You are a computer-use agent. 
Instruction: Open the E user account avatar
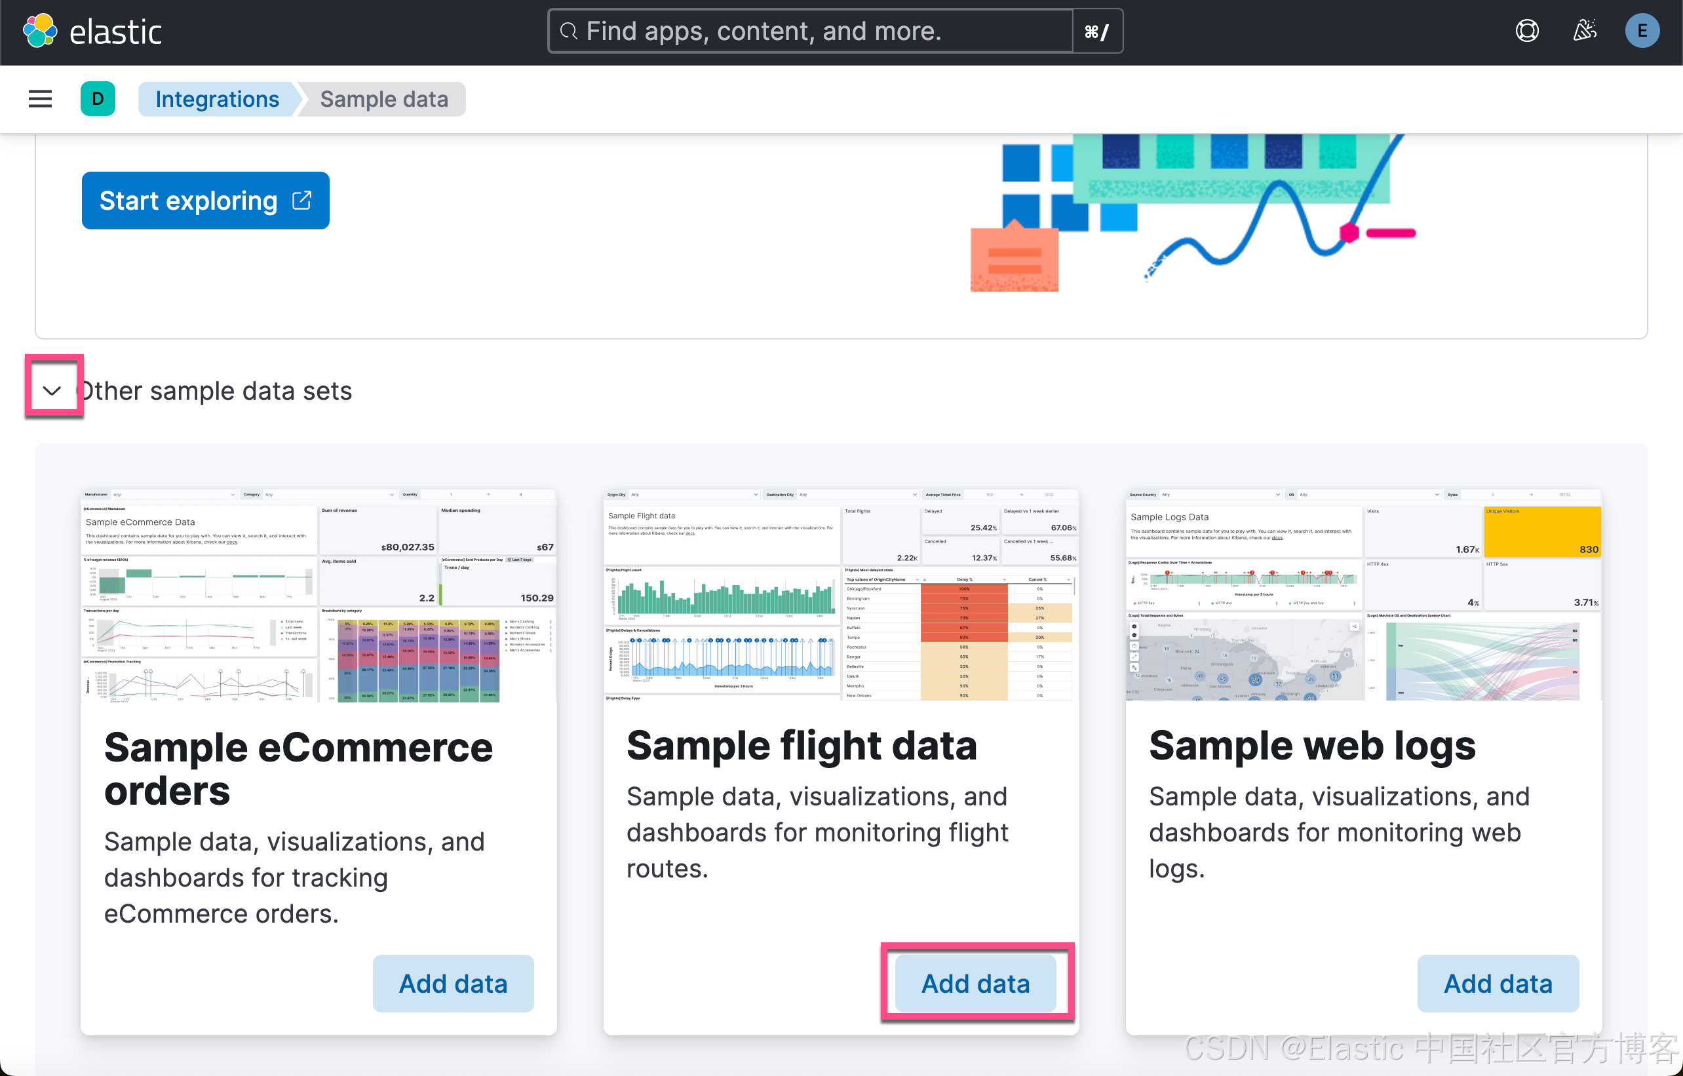[x=1642, y=31]
